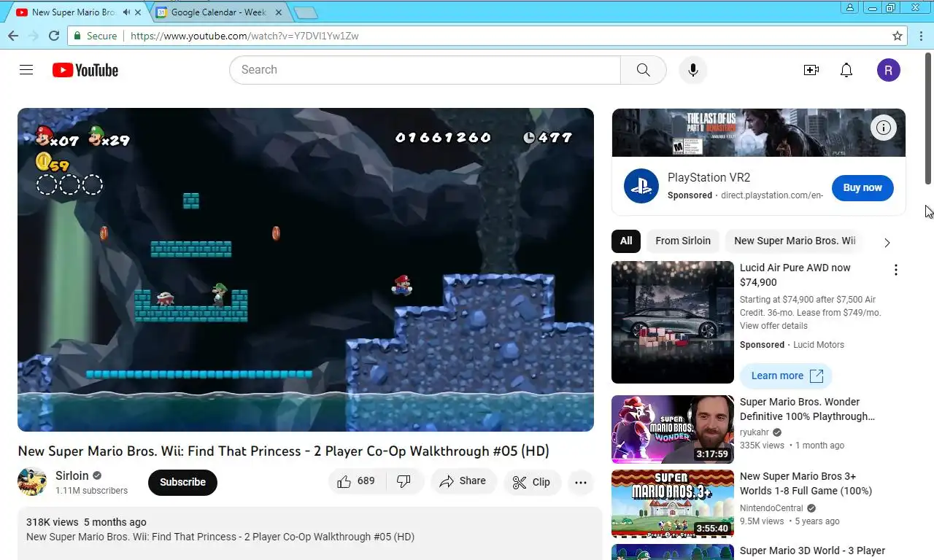Close the Google Calendar tab
Viewport: 934px width, 560px height.
click(x=278, y=12)
